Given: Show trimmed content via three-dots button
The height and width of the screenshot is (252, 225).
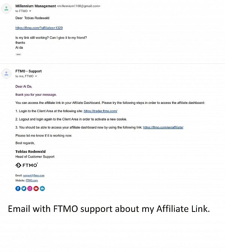Looking at the screenshot, I should [18, 54].
